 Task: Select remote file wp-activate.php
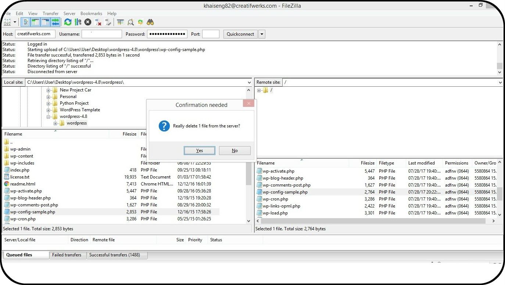tap(279, 171)
